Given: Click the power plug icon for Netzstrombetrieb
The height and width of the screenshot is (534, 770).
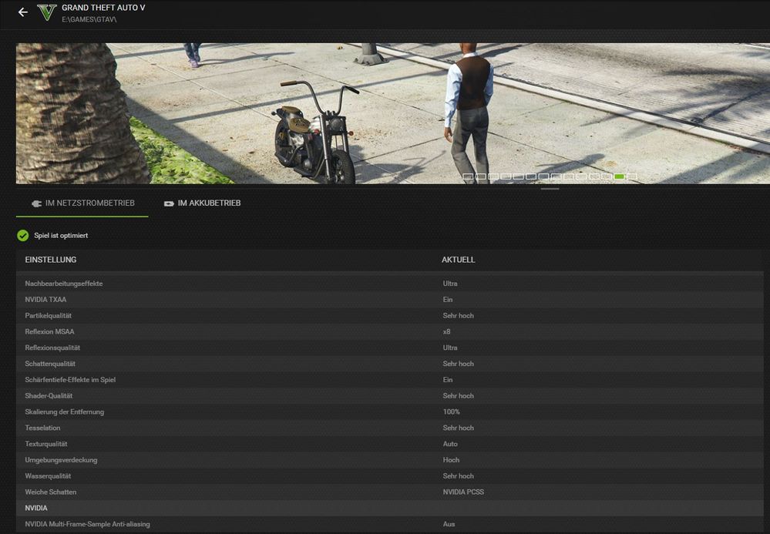Looking at the screenshot, I should [x=35, y=203].
